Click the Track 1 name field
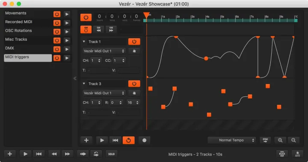The height and width of the screenshot is (162, 308). (x=107, y=42)
